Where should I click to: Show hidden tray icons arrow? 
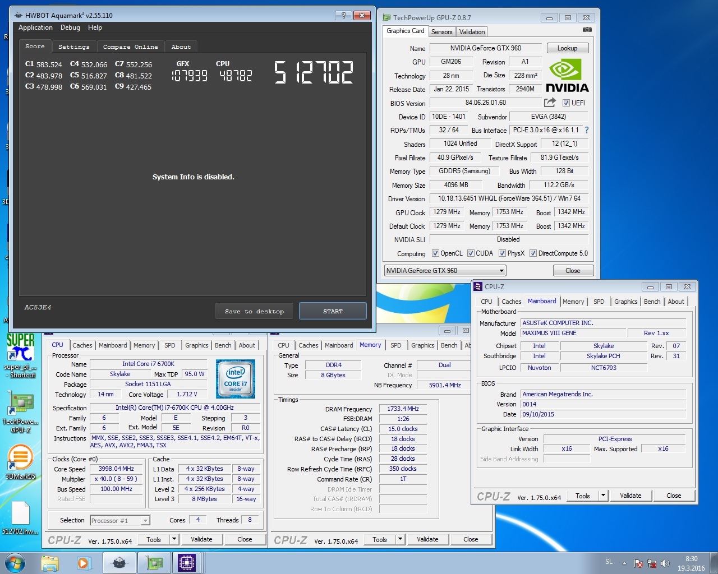tap(624, 563)
